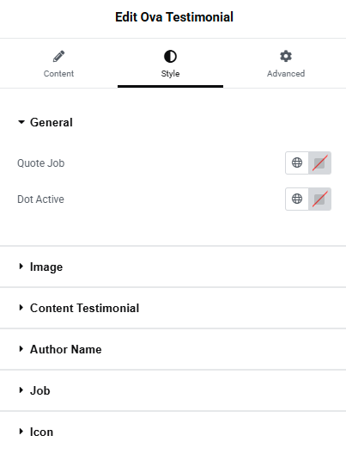Click the General section heading
This screenshot has height=454, width=346.
click(52, 122)
